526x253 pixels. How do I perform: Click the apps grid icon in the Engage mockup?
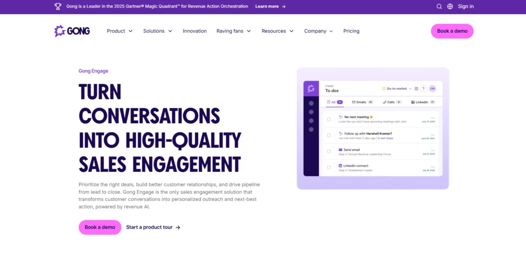416,89
